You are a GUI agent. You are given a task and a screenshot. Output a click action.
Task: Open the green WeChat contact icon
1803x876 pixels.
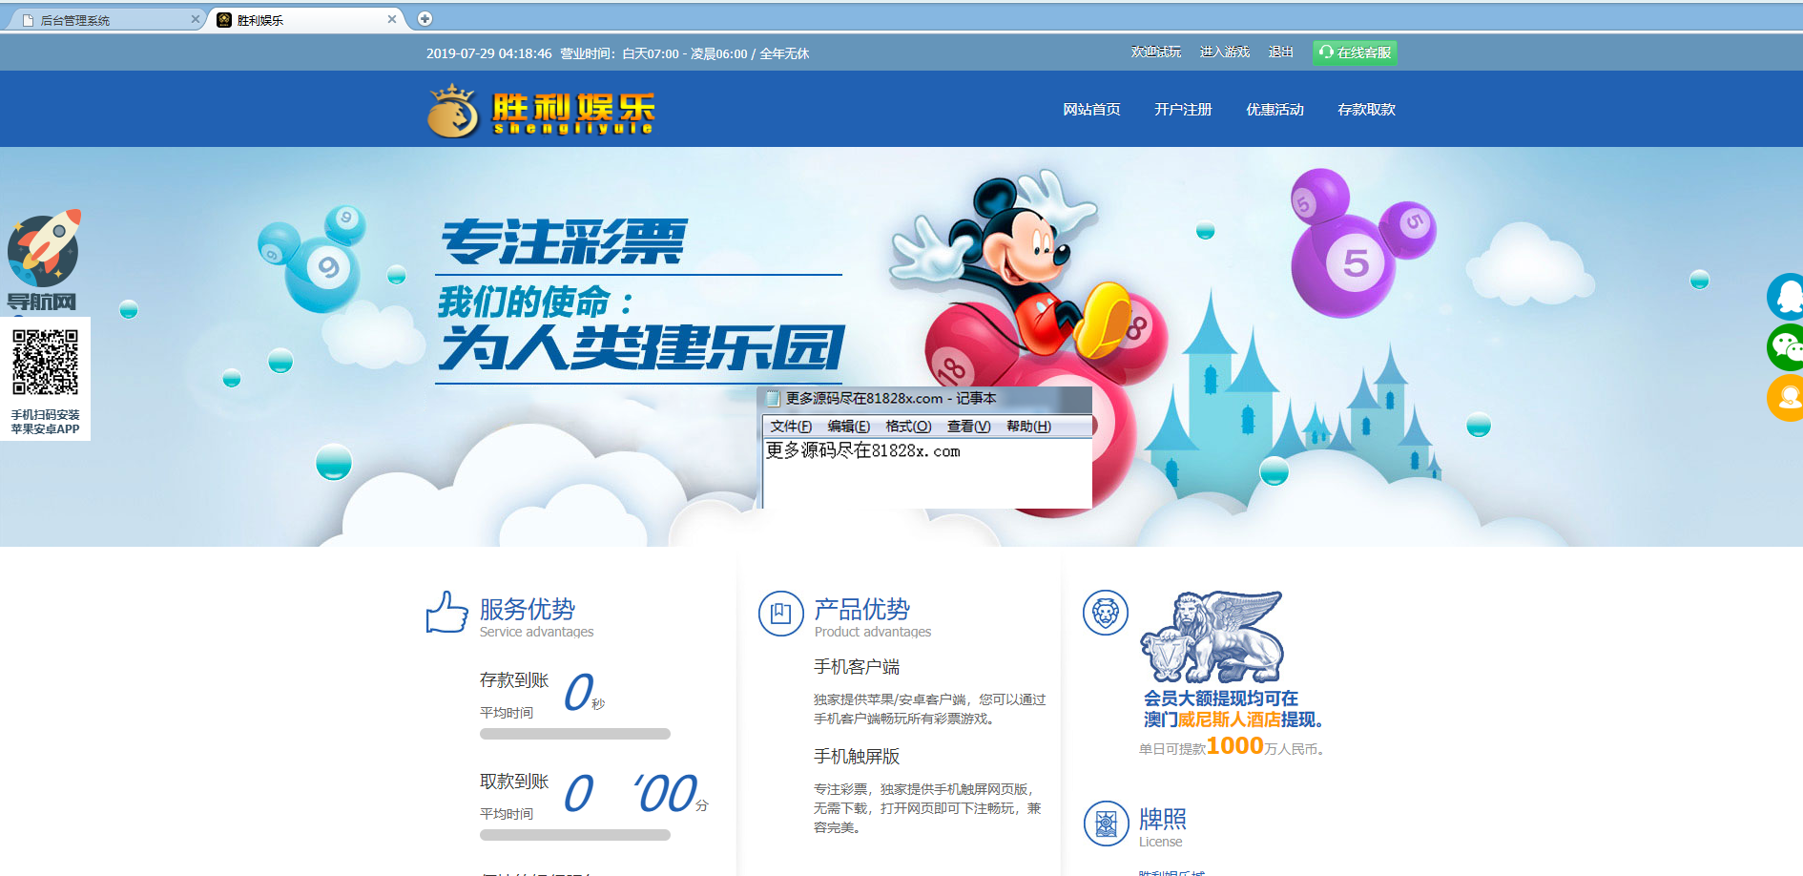[x=1786, y=347]
